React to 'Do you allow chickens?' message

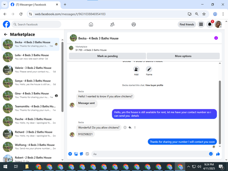(125, 128)
